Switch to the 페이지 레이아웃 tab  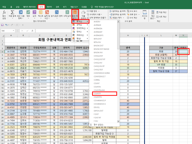pyautogui.click(x=29, y=7)
